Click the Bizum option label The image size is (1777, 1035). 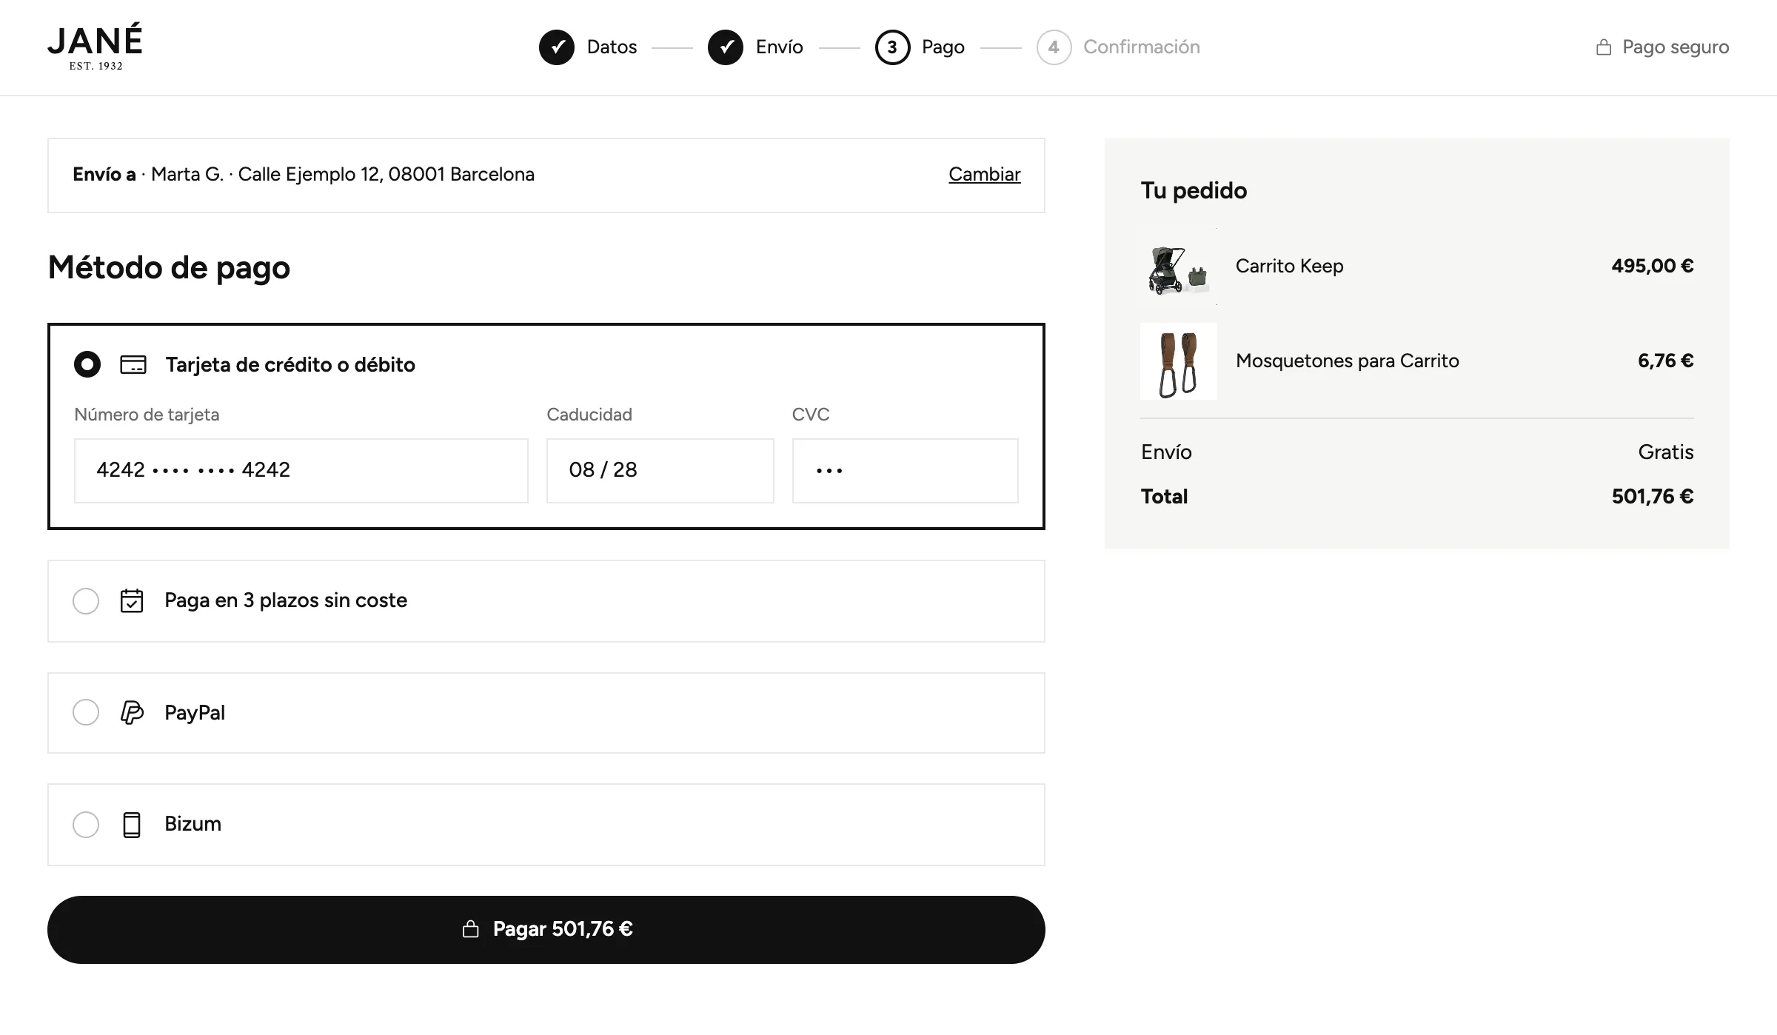(x=193, y=824)
